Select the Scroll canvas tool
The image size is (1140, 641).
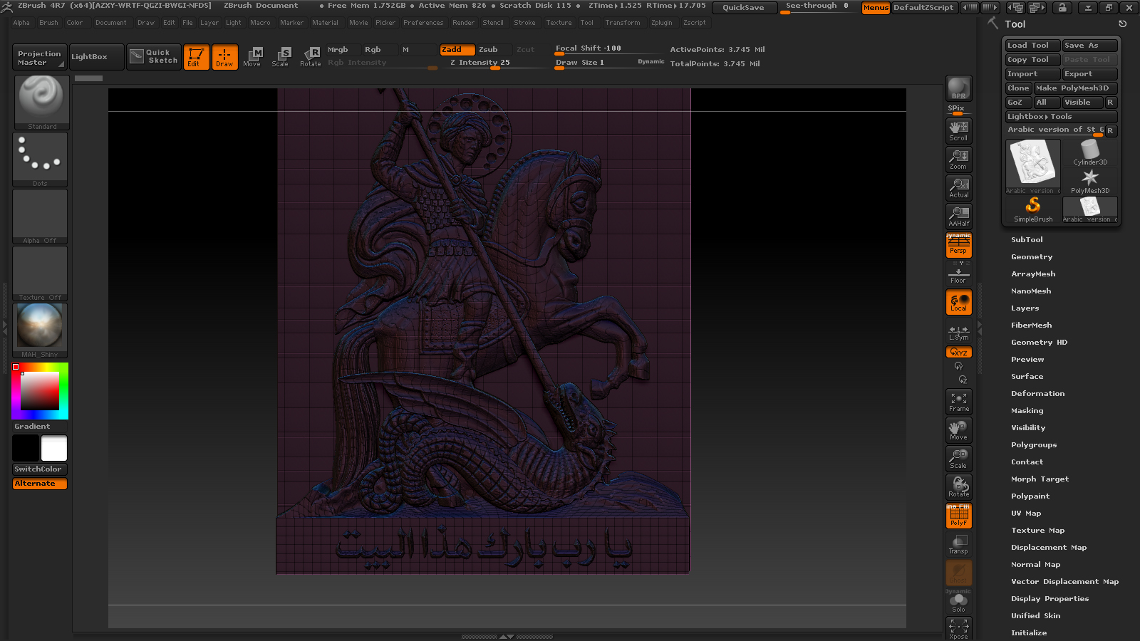tap(958, 130)
